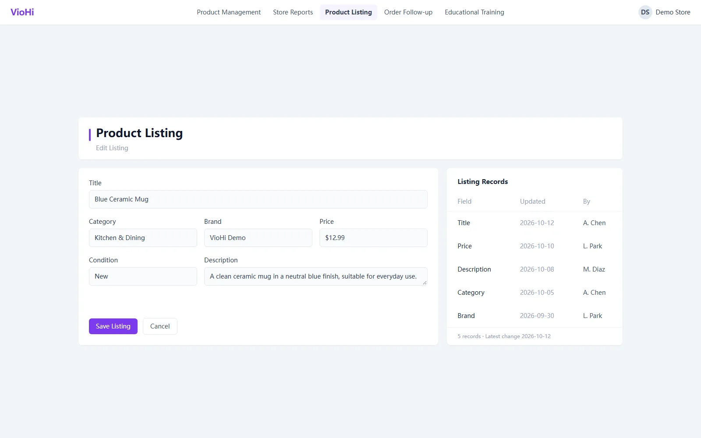Edit the Brand field VioHi Demo
The height and width of the screenshot is (438, 701).
point(258,238)
